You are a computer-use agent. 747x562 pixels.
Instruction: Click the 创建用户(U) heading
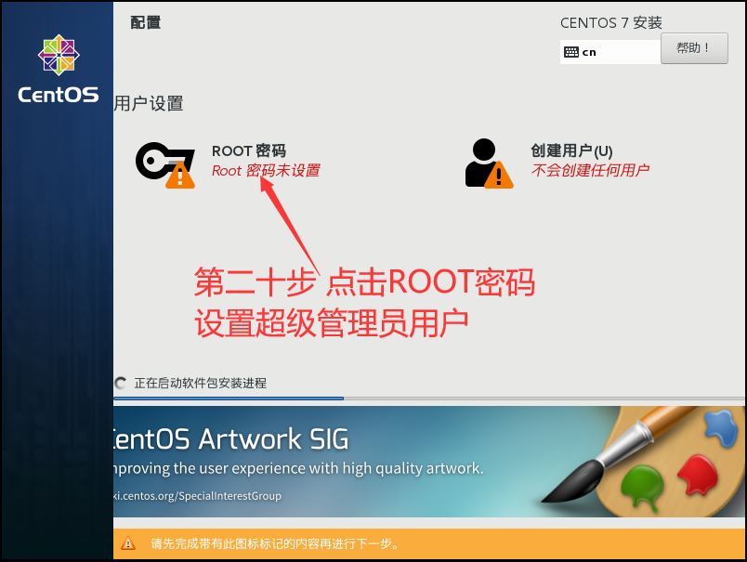[571, 150]
